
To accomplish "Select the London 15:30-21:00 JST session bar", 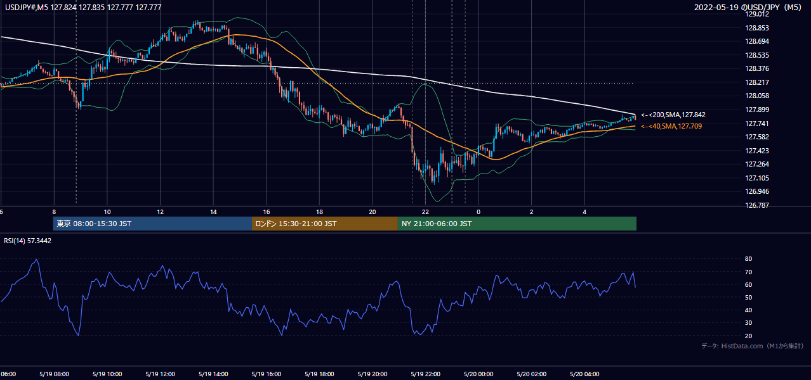I will pyautogui.click(x=325, y=224).
